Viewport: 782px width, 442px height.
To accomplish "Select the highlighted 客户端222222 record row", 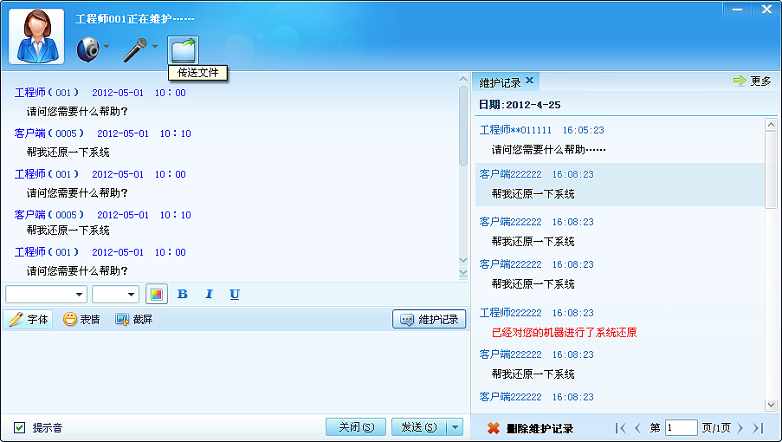I will pos(620,185).
